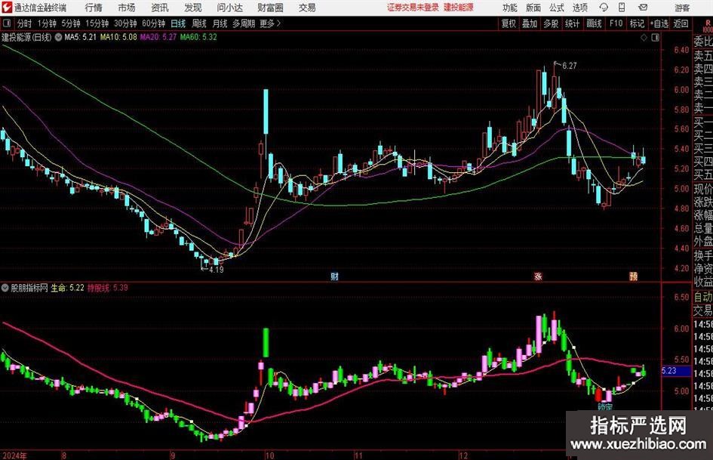
Task: Switch to 30分钟 chart period
Action: point(125,23)
